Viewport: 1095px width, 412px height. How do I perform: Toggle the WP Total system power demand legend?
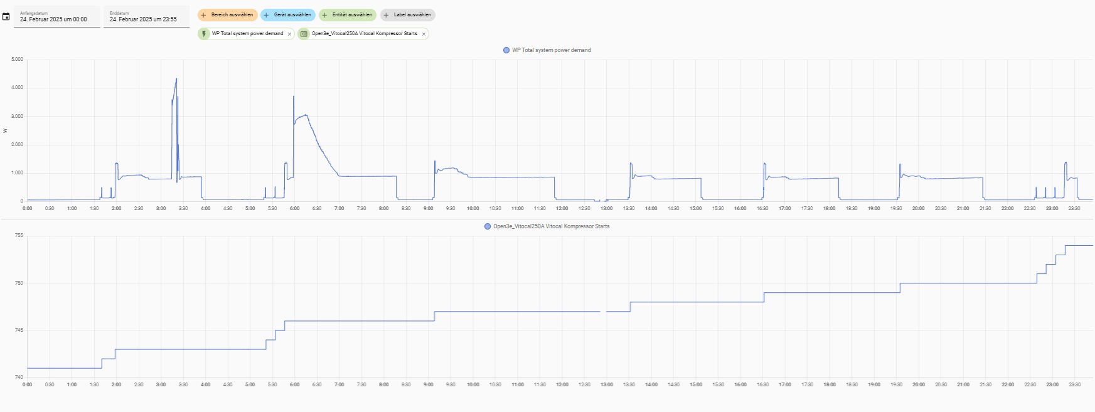click(x=547, y=50)
